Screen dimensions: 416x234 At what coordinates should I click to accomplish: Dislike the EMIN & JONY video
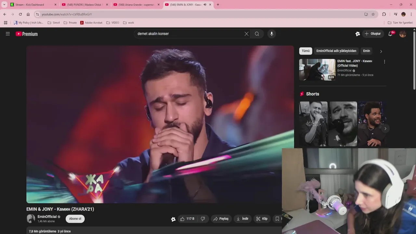[x=203, y=219]
